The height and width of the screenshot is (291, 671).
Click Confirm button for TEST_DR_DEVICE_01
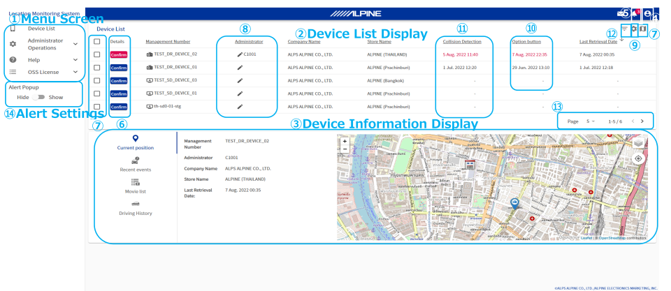pyautogui.click(x=119, y=68)
